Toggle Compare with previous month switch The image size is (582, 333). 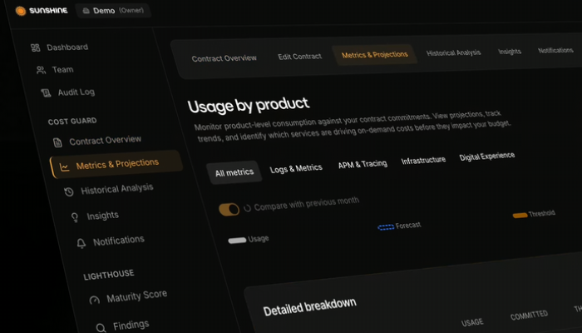[x=229, y=209]
